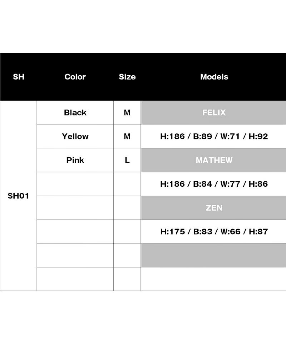Click Mathew's measurements H:186 / B:84

coord(214,184)
